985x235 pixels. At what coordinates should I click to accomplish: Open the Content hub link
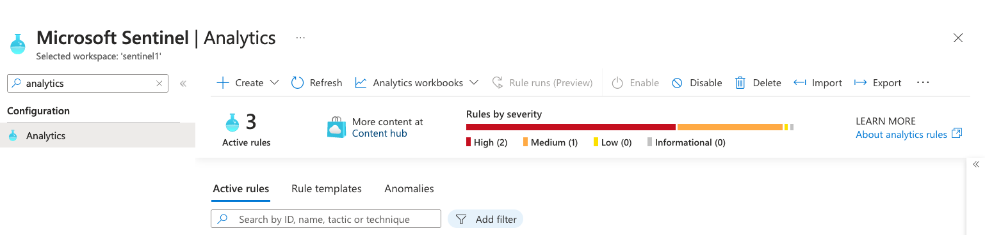coord(380,133)
